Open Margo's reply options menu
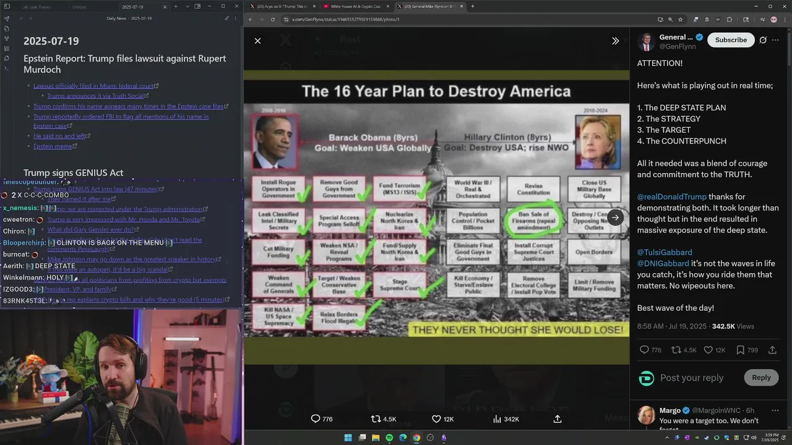Screen dimensions: 792x445 tap(775, 410)
